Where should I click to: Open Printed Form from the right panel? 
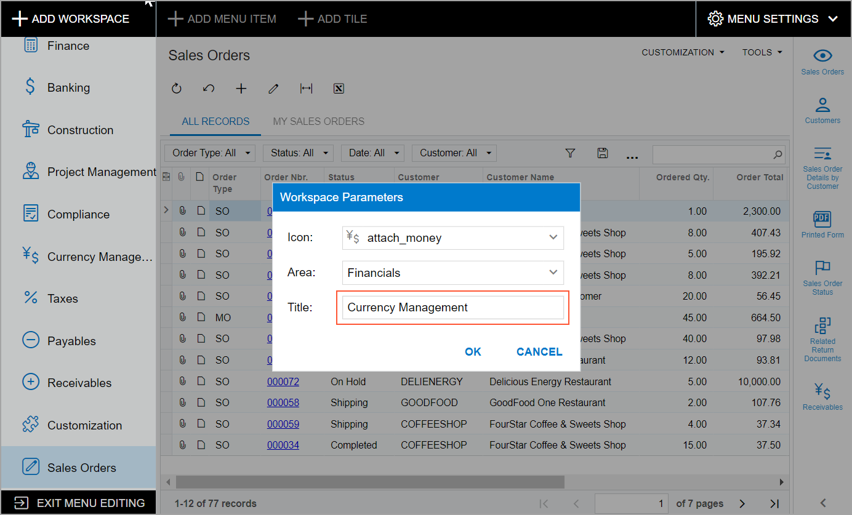[822, 225]
